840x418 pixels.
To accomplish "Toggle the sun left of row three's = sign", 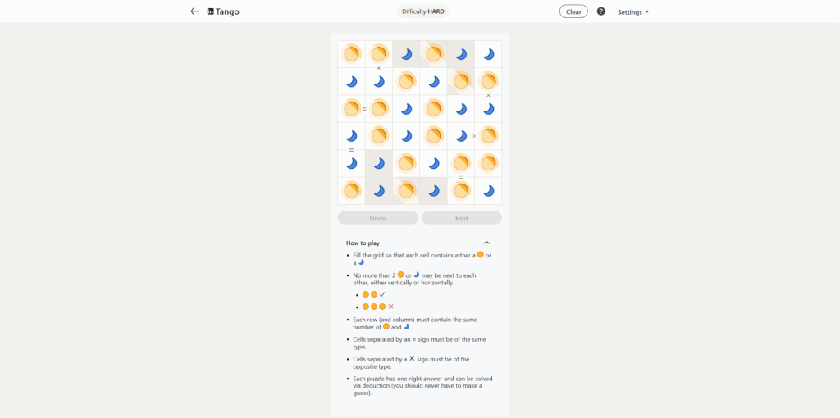I will [351, 108].
